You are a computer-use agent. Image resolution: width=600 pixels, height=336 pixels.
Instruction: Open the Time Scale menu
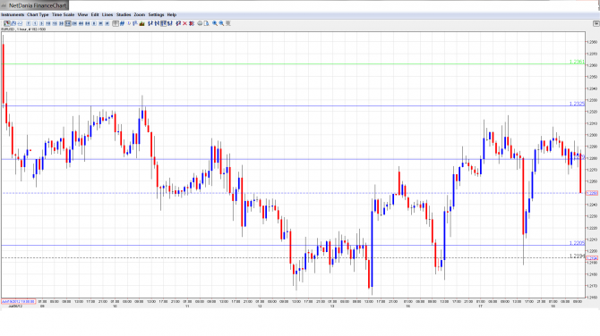click(x=64, y=14)
